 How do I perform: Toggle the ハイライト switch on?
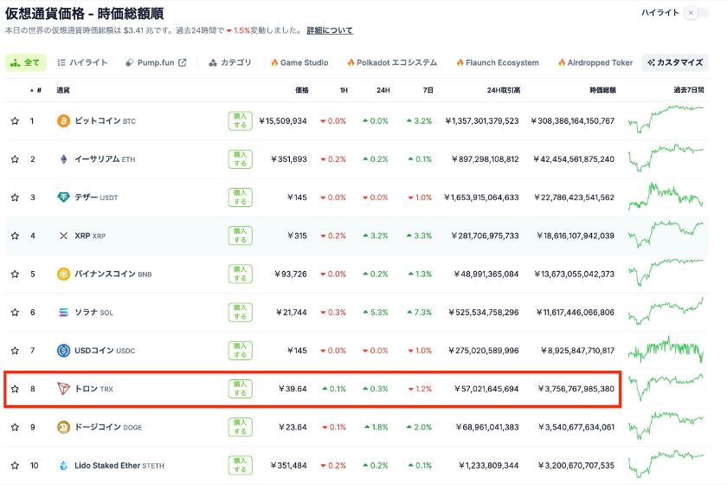(697, 13)
